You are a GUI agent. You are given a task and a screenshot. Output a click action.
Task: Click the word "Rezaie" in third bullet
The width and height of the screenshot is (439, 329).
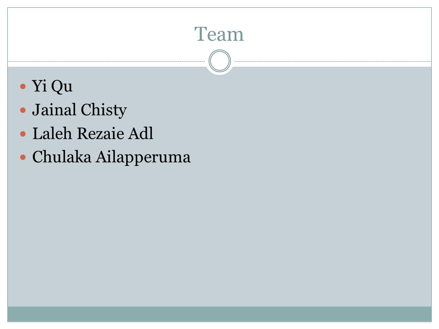pos(100,133)
